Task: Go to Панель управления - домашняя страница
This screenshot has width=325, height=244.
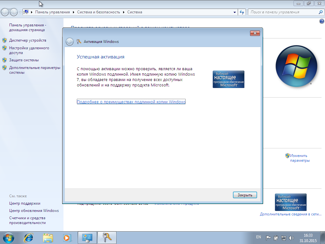Action: (28, 27)
